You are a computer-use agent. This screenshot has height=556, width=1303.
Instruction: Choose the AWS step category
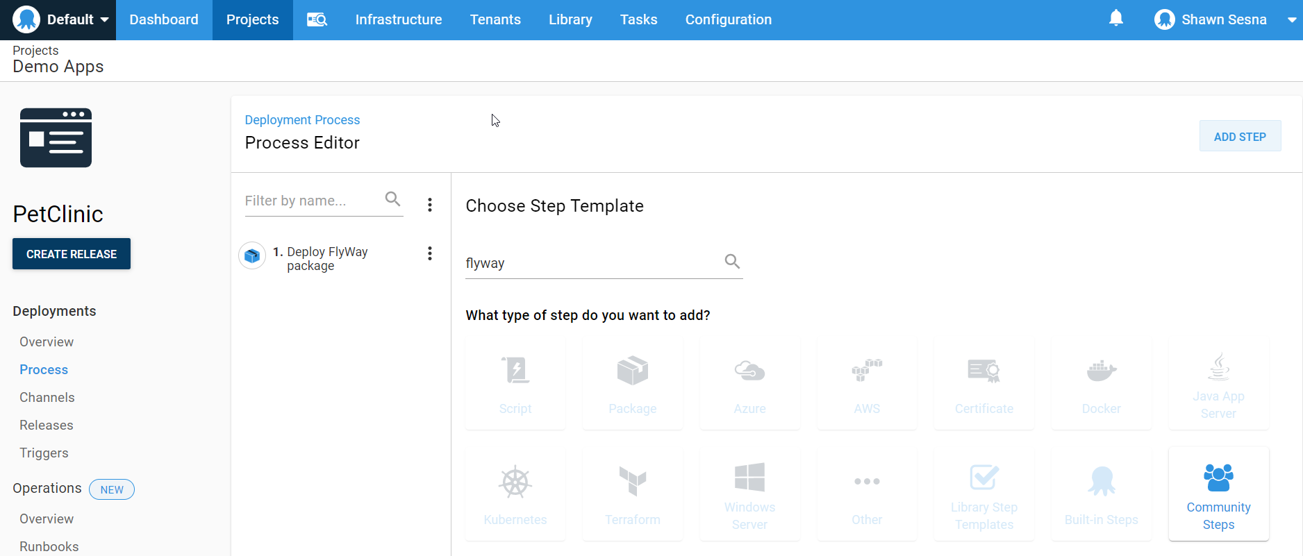[x=866, y=385]
